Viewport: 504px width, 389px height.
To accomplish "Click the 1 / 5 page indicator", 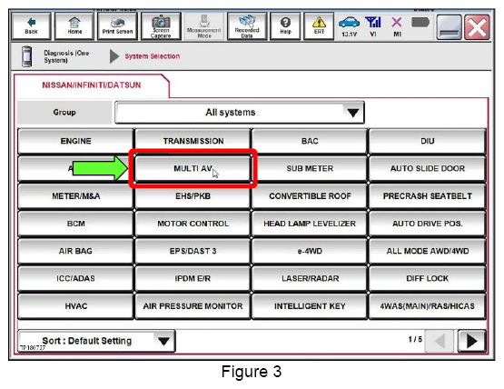I will (415, 339).
